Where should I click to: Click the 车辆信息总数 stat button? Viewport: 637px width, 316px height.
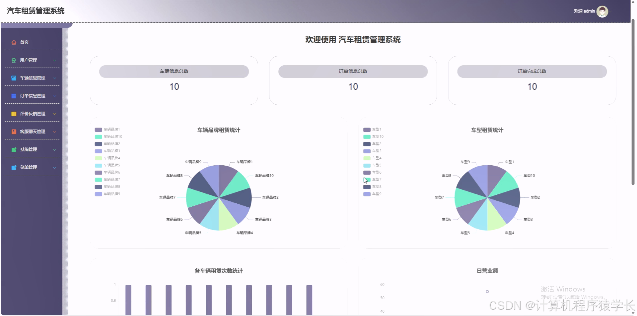click(x=174, y=71)
